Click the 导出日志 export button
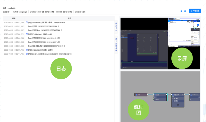 [x=195, y=11]
